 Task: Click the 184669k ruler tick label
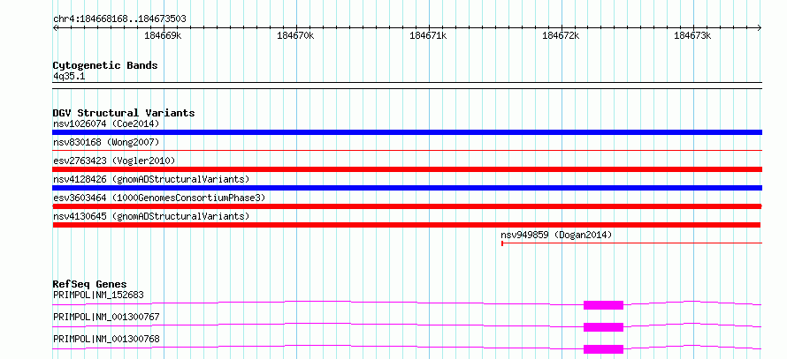pos(163,36)
